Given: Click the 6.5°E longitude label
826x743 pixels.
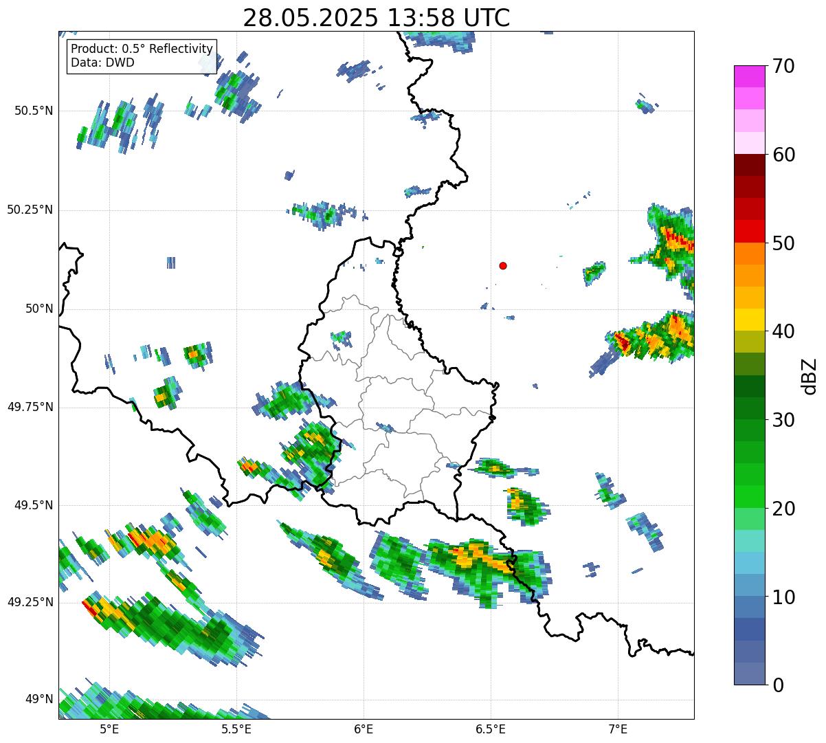Looking at the screenshot, I should click(491, 729).
